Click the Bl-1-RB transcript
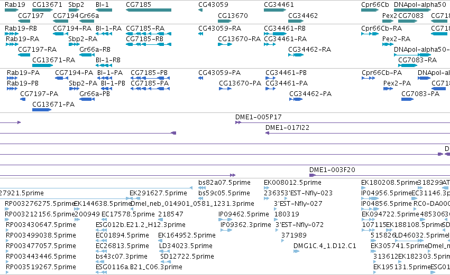 104,65
